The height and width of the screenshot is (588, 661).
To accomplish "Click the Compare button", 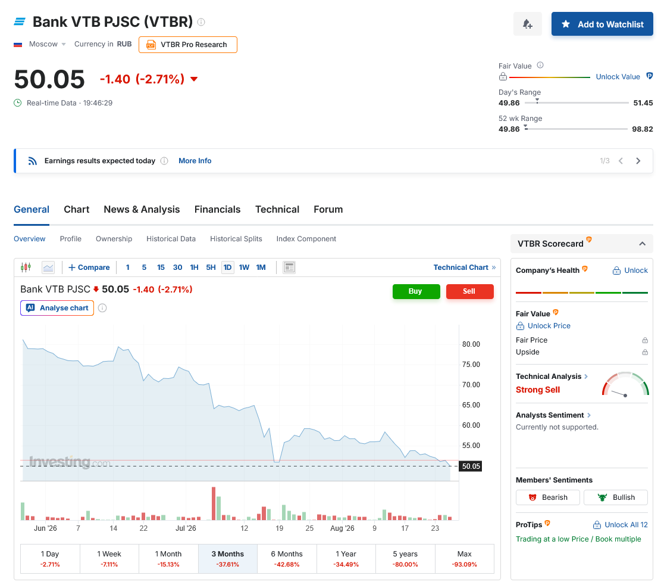I will coord(89,267).
